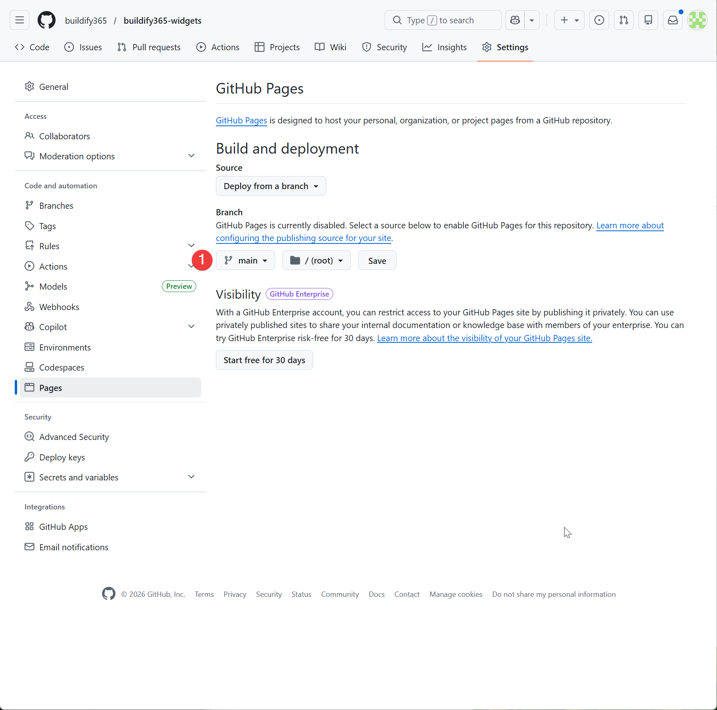
Task: Open the buildify365 owner link
Action: (86, 20)
